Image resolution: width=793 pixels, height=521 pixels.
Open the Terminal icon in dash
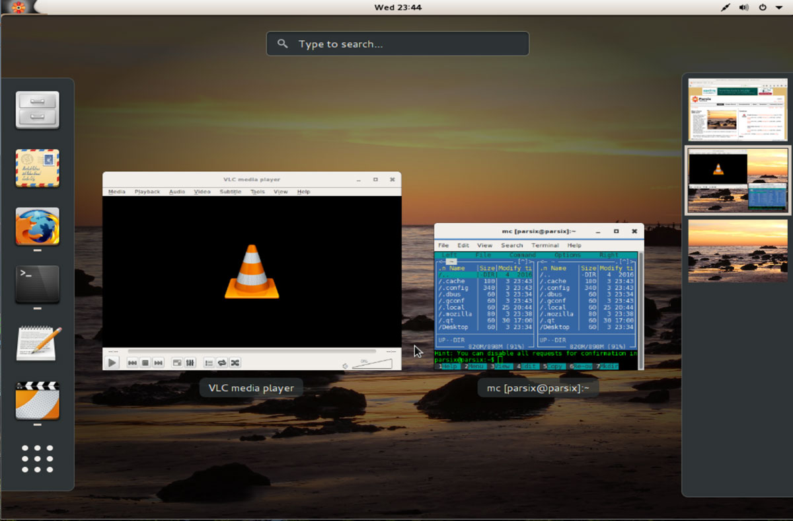[x=38, y=284]
